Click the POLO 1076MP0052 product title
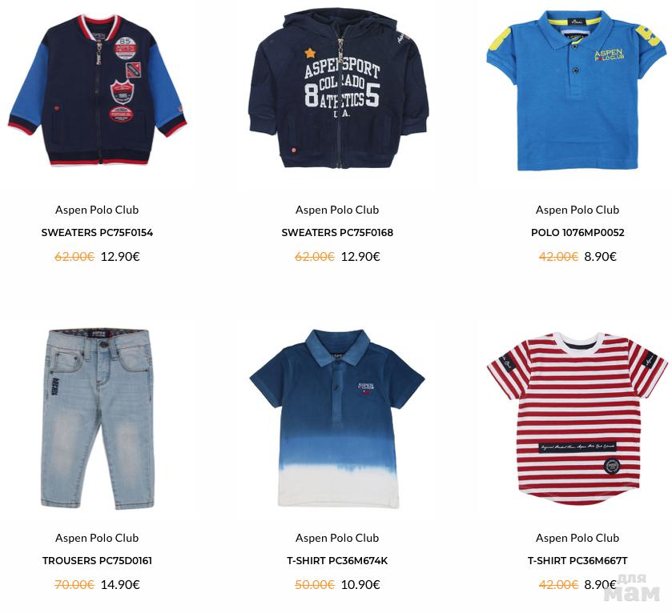Screen dimensions: 672x613 (x=577, y=232)
